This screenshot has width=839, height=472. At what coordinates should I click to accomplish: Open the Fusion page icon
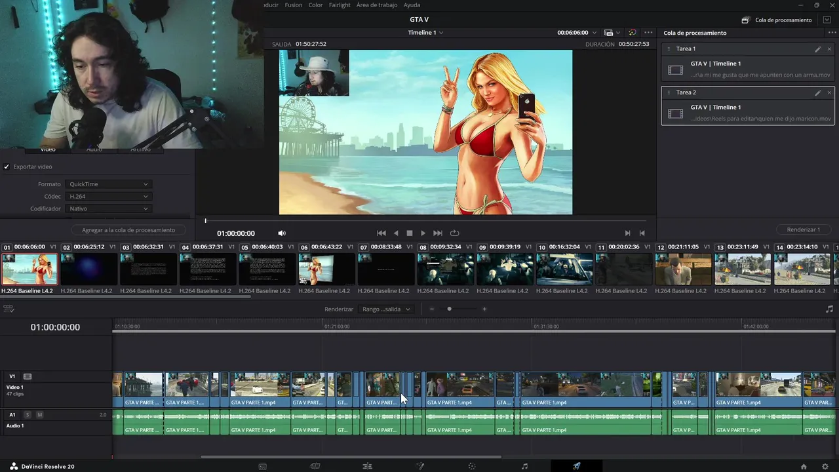(x=420, y=466)
